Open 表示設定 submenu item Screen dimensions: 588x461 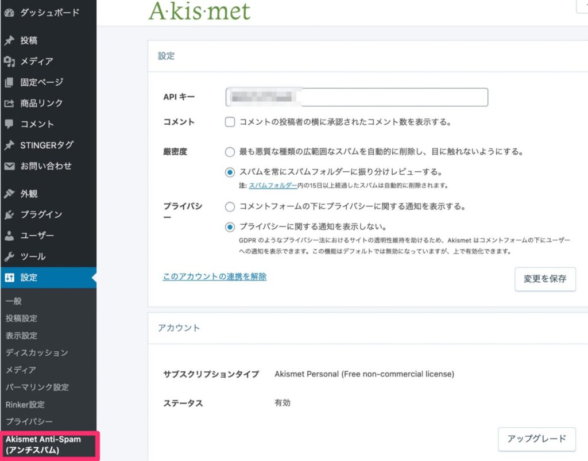tap(21, 336)
